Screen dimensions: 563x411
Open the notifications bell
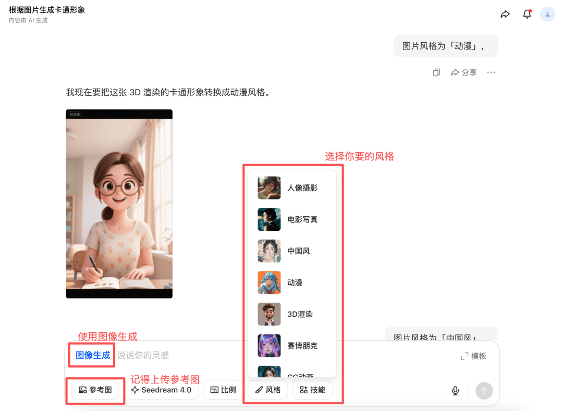527,15
